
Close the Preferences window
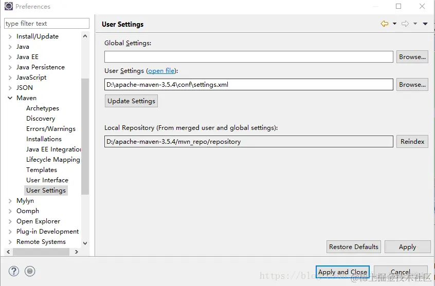click(422, 6)
